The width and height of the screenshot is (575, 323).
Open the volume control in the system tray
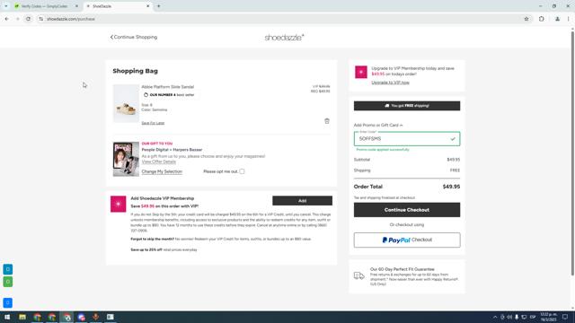tap(509, 317)
